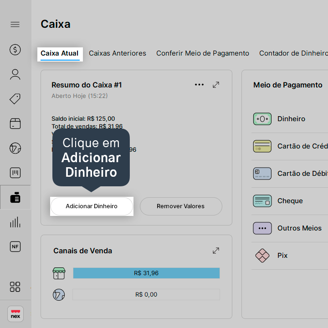Open the products tag icon
This screenshot has height=328, width=328.
[15, 99]
